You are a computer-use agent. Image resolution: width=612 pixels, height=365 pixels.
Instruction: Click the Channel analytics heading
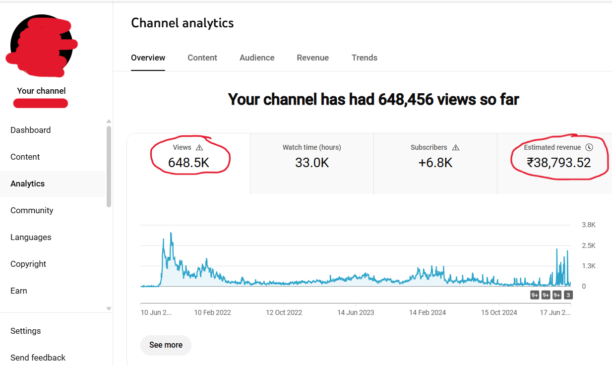[182, 23]
